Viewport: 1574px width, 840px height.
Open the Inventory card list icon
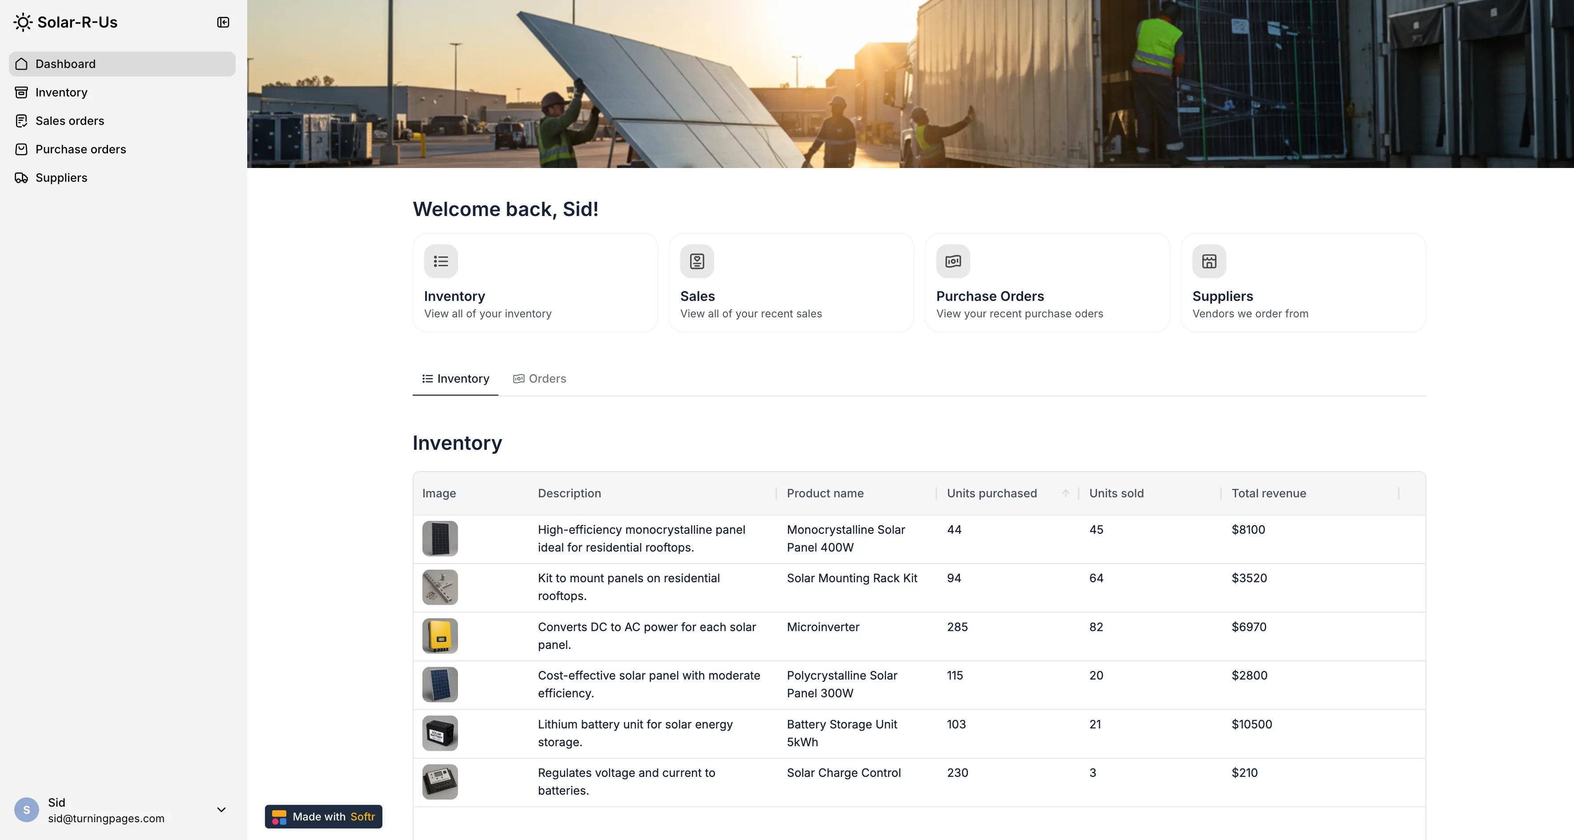(441, 261)
